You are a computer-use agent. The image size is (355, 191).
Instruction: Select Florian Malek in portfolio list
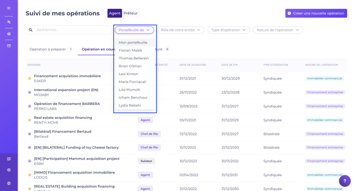click(135, 50)
